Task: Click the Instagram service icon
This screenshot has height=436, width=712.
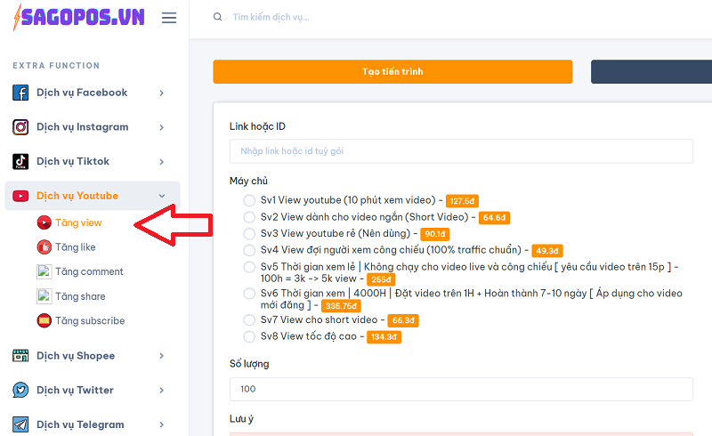Action: pos(20,127)
